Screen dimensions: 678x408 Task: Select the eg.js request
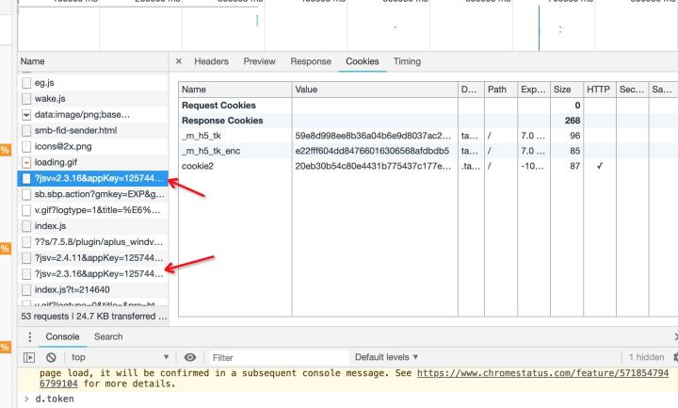point(93,82)
